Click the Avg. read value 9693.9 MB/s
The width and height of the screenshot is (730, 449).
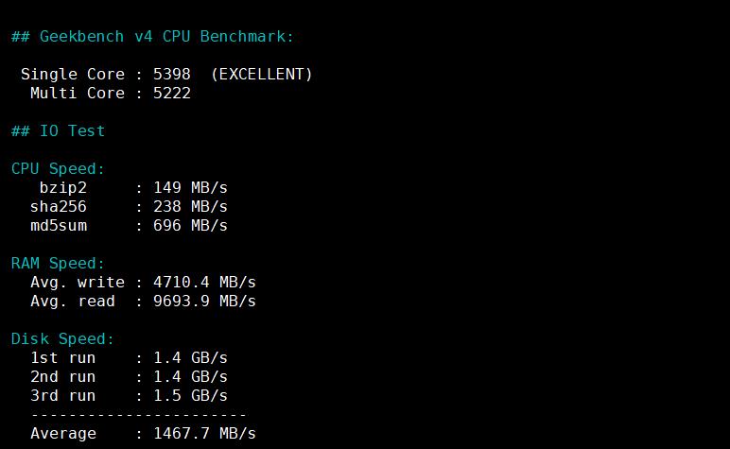(204, 301)
